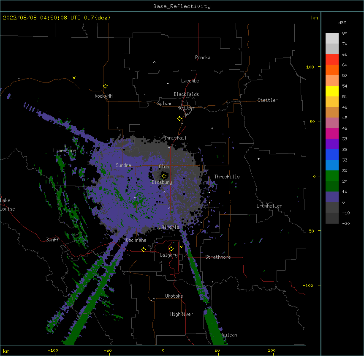The height and width of the screenshot is (356, 364).
Task: Pick the orange 57-60 dBZ legend swatch
Action: point(332,70)
